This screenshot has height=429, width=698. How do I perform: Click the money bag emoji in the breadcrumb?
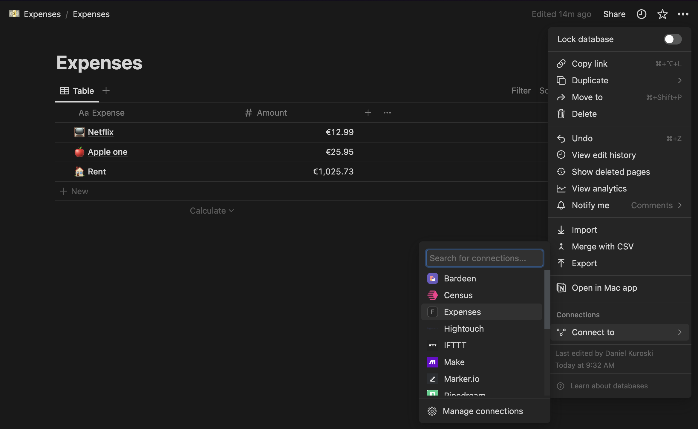click(x=14, y=14)
